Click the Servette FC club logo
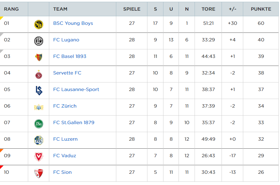 [39, 74]
